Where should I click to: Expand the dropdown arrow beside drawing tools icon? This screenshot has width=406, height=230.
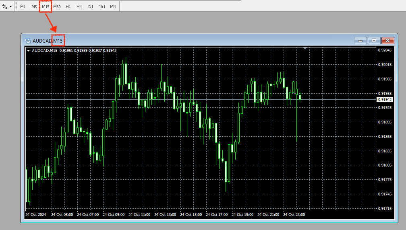(10, 7)
